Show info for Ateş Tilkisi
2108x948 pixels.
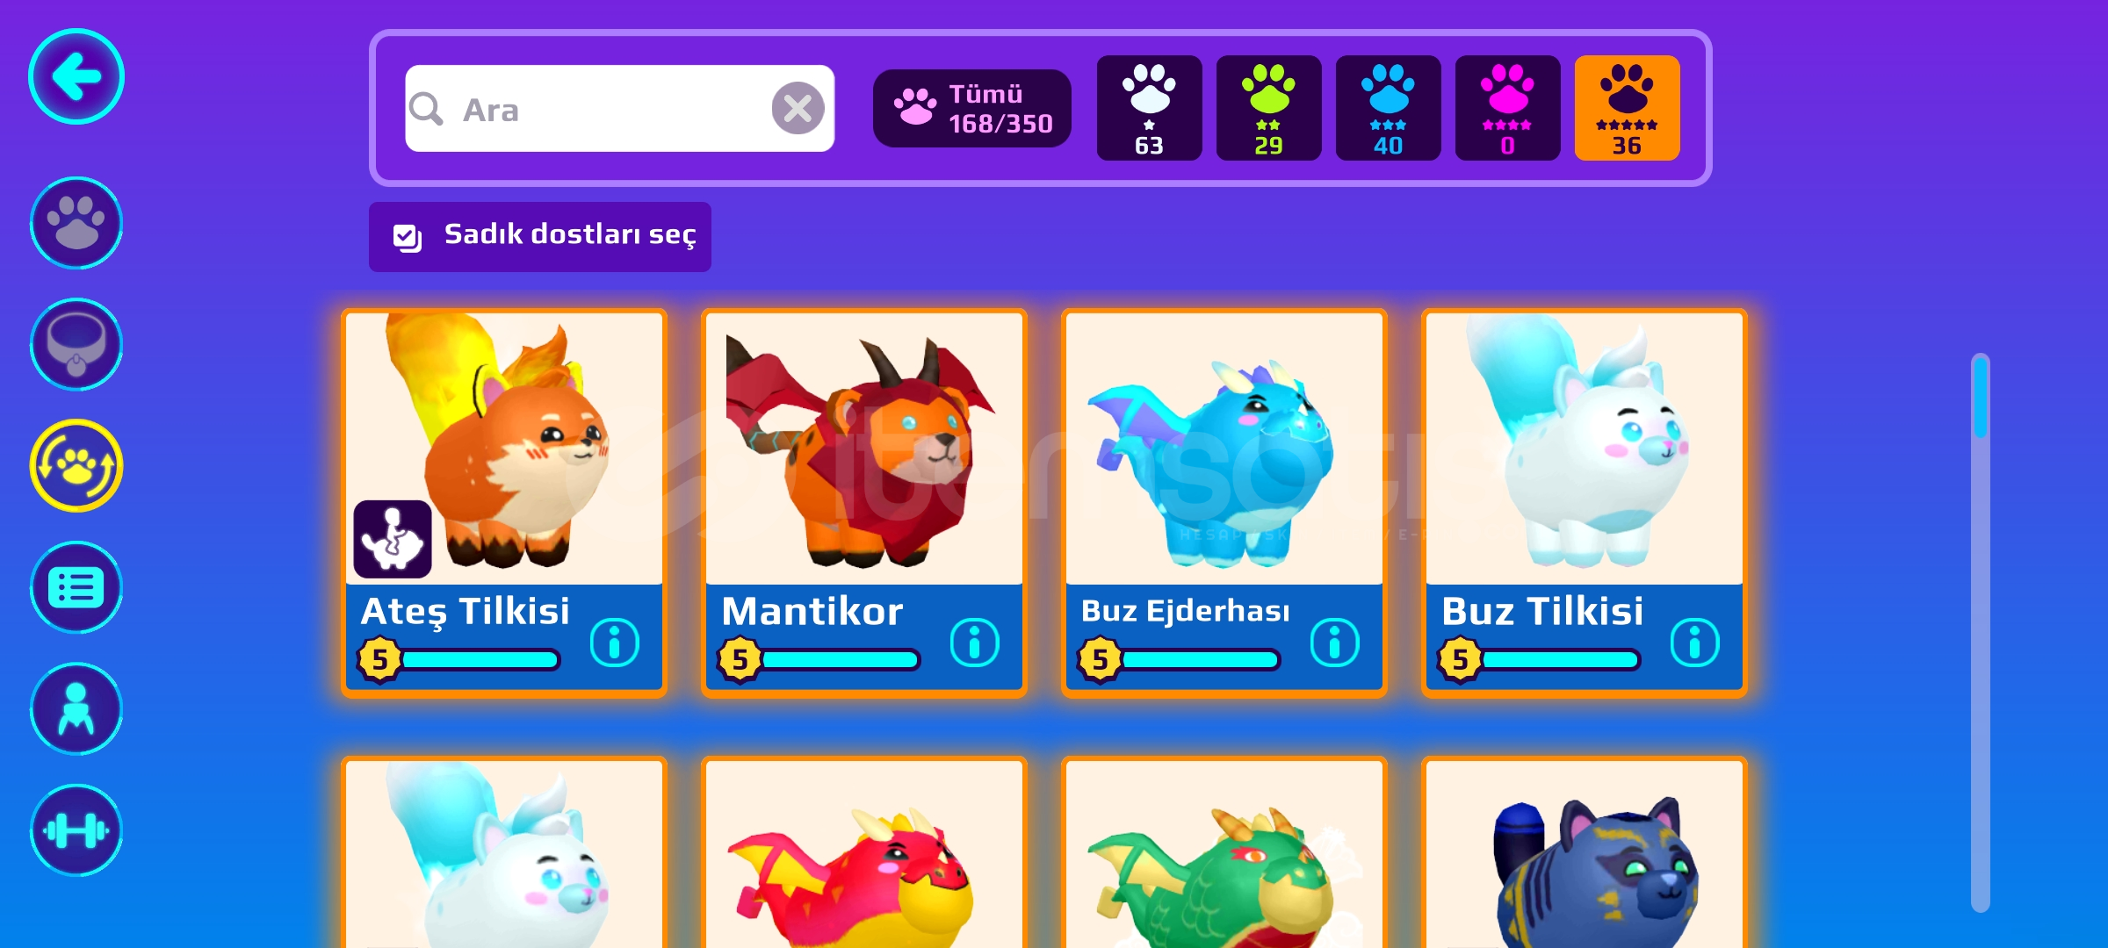click(x=615, y=643)
